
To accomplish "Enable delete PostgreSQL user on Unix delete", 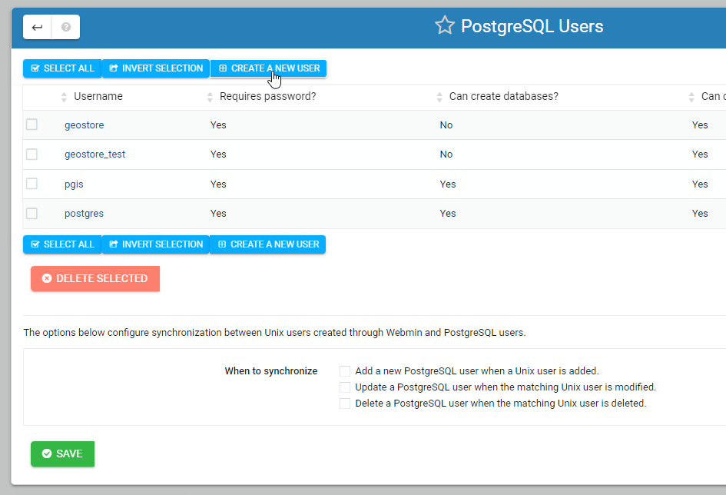I will 345,404.
